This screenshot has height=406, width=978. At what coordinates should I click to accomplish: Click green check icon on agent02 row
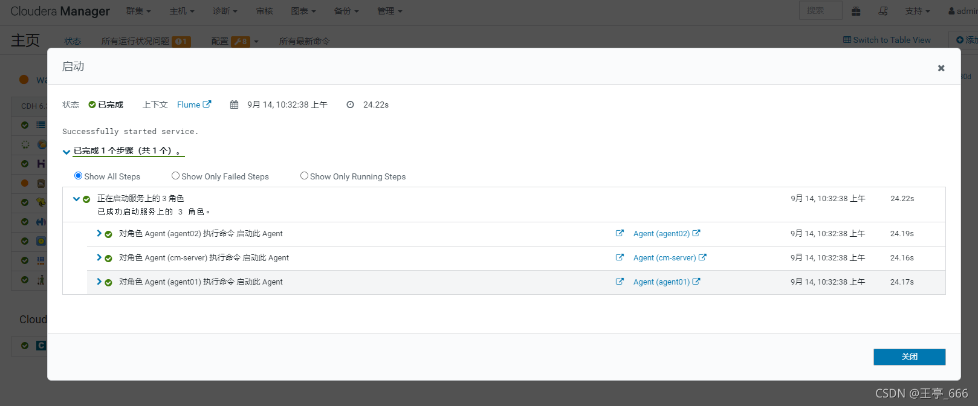[x=108, y=234]
